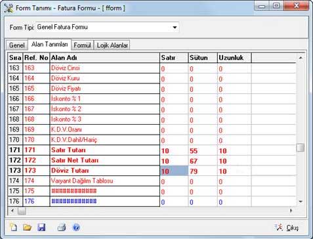313x239 pixels.
Task: Close the Form Tanımı window
Action: click(x=297, y=6)
